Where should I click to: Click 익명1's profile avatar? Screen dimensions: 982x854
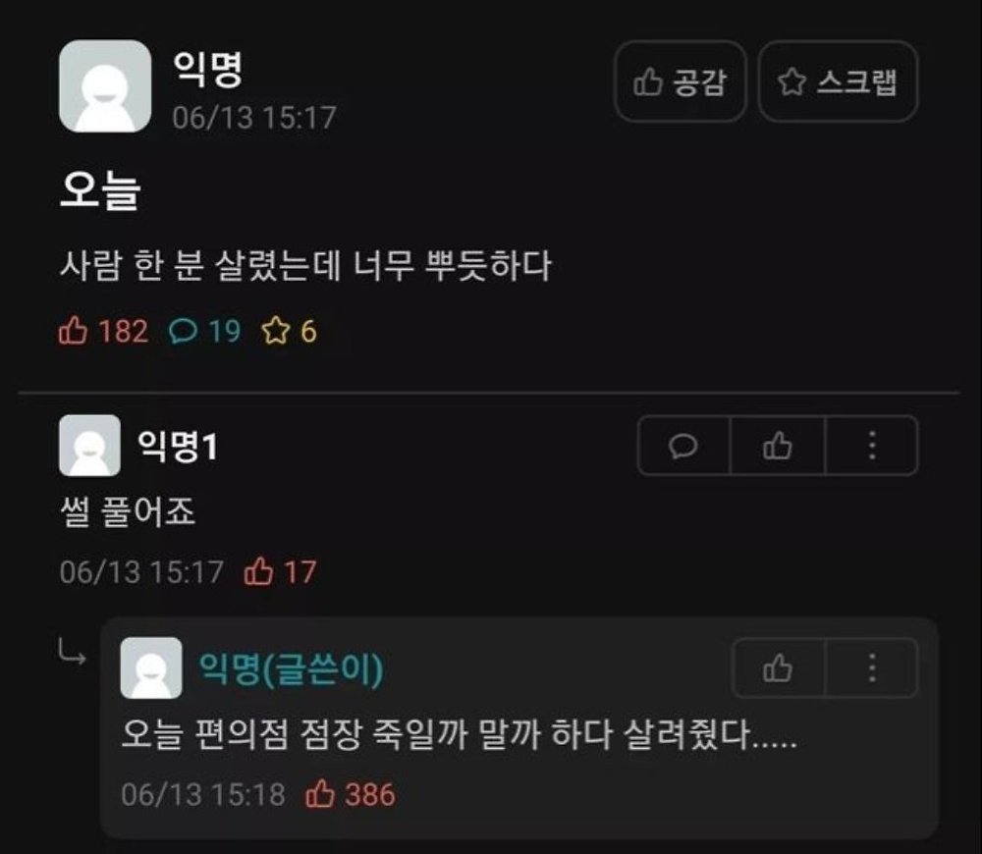pos(89,446)
